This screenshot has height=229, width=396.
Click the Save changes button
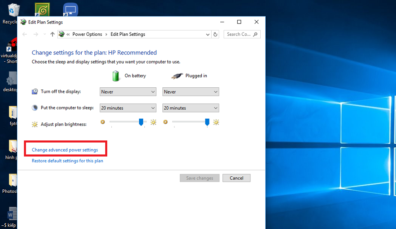click(200, 178)
